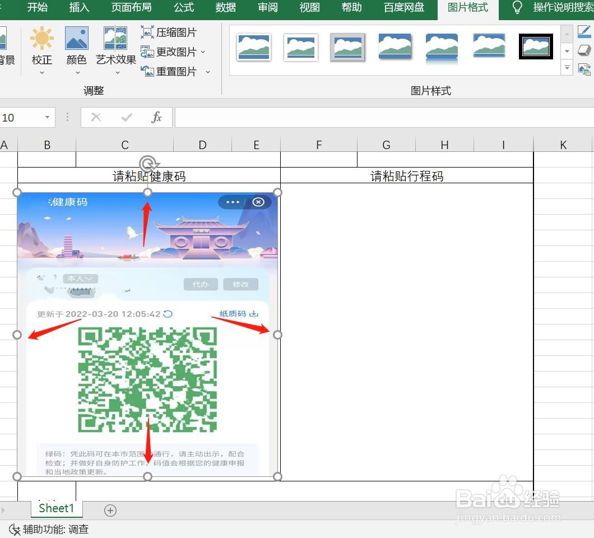
Task: Switch to the 帮助 ribbon tab
Action: (x=351, y=7)
